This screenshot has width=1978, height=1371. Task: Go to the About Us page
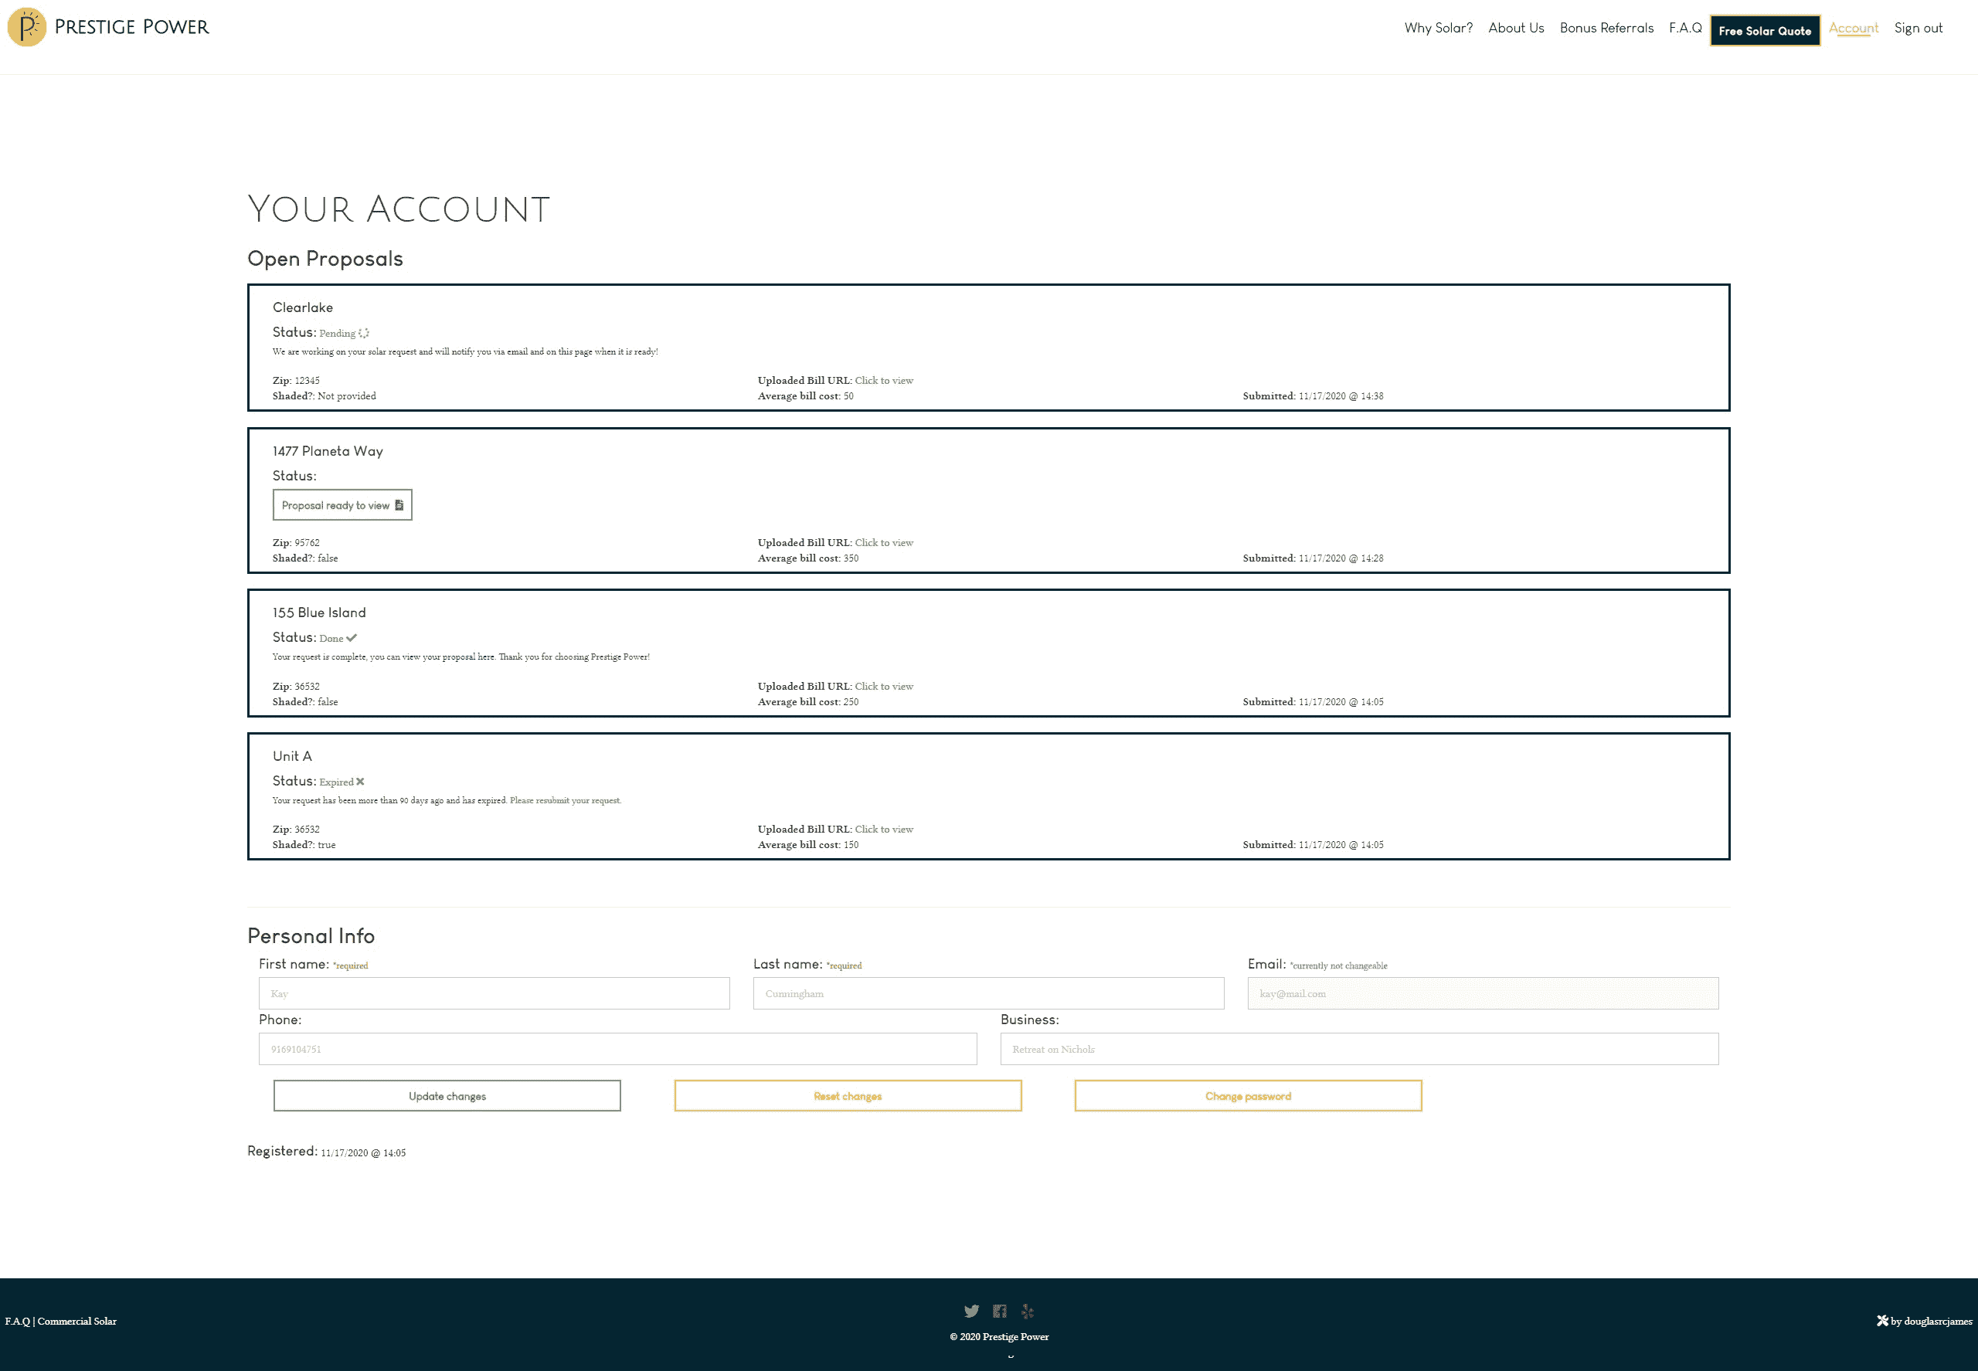pyautogui.click(x=1516, y=28)
